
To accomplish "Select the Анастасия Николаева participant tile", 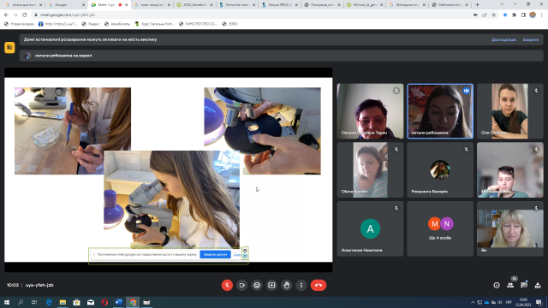I will point(370,228).
